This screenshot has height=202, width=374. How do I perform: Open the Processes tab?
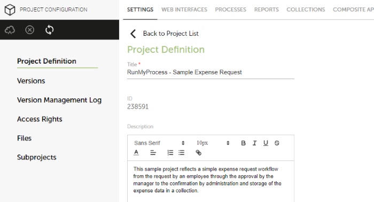click(231, 10)
